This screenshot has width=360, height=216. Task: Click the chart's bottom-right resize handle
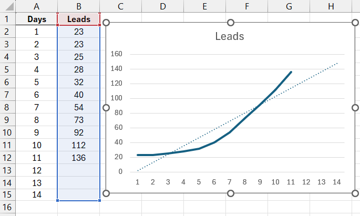point(354,193)
